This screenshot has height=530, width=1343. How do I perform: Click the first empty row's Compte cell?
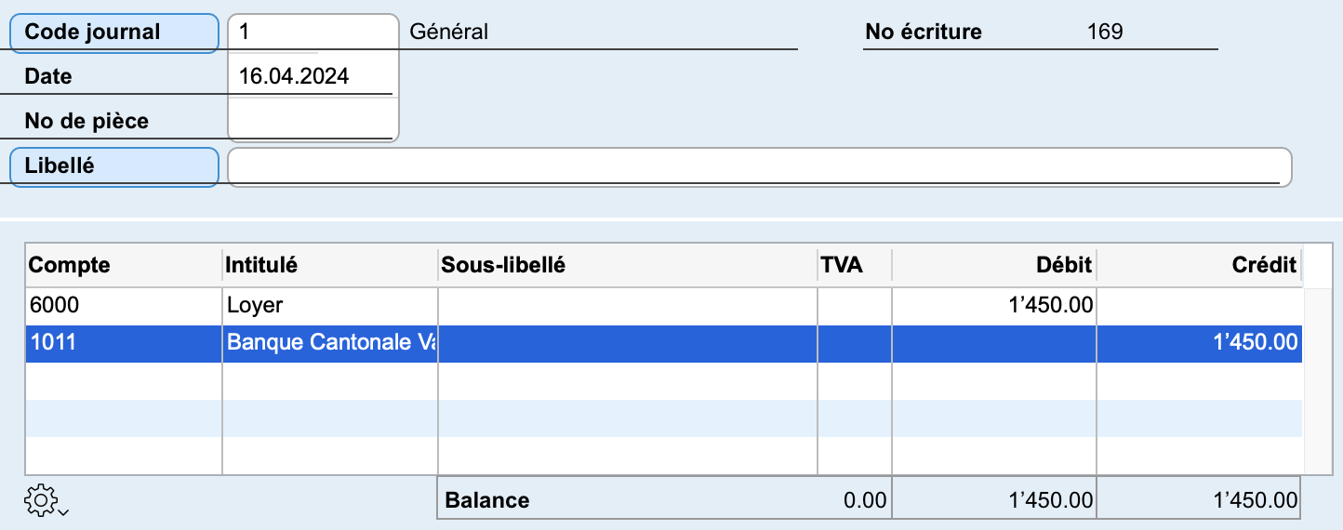(x=124, y=381)
